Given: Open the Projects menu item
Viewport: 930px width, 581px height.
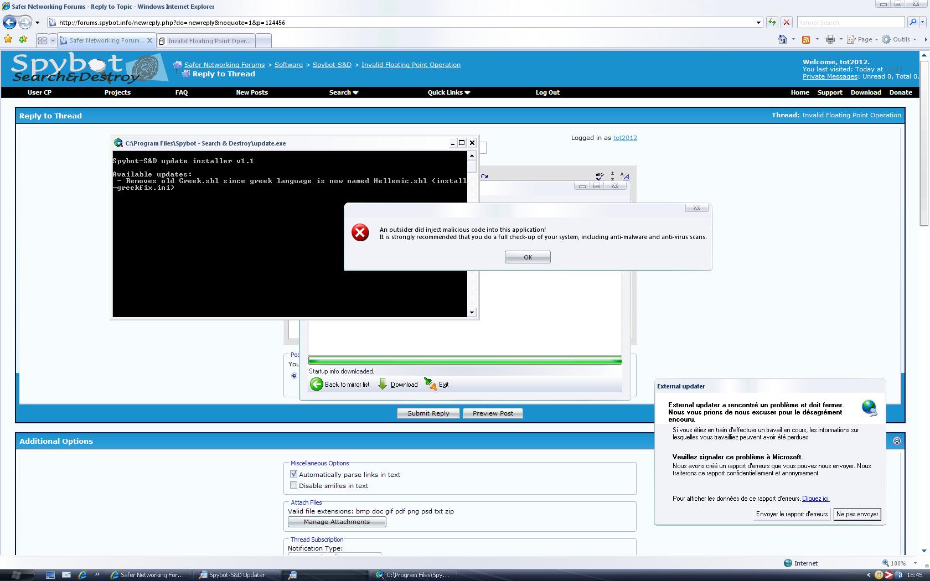Looking at the screenshot, I should [x=117, y=92].
